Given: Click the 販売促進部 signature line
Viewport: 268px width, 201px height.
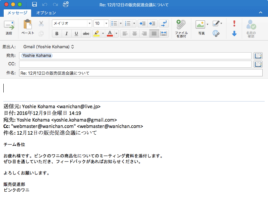Looking at the screenshot, I should (x=14, y=184).
